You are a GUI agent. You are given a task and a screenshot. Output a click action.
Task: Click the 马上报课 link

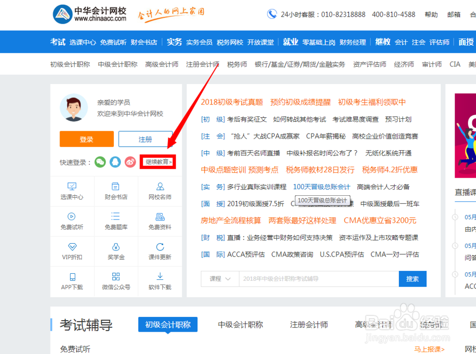[x=429, y=349]
